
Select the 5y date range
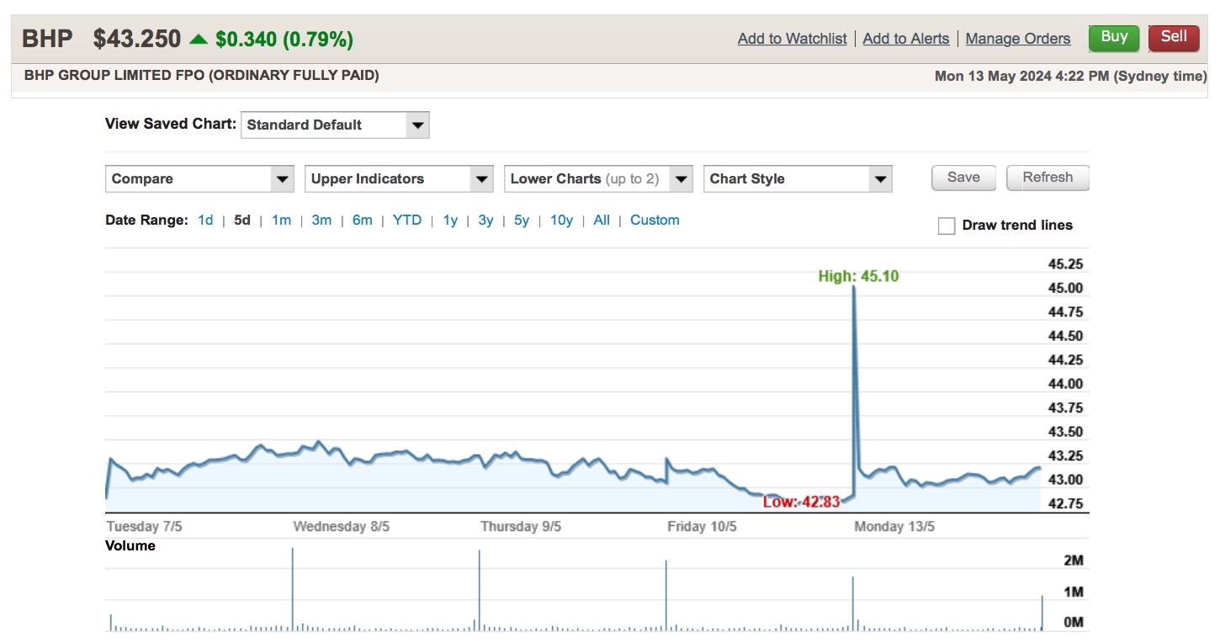(x=522, y=221)
